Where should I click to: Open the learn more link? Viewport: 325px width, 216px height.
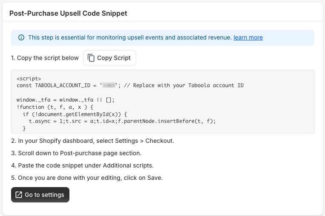click(248, 37)
